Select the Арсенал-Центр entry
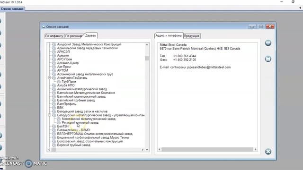Image resolution: width=303 pixels, height=170 pixels. [x=68, y=63]
